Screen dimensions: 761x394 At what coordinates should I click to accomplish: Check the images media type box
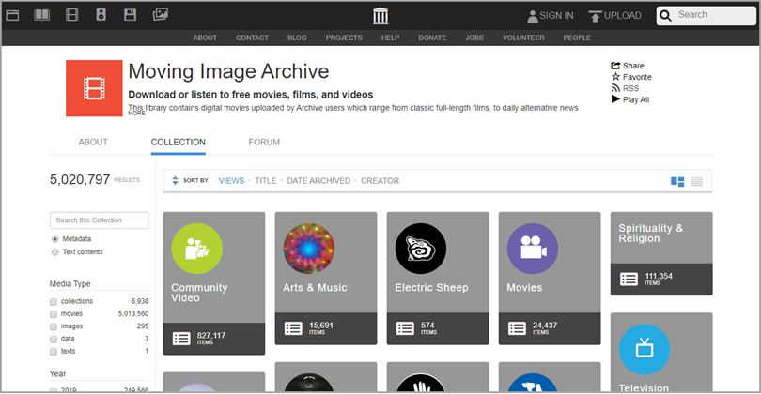pos(54,326)
